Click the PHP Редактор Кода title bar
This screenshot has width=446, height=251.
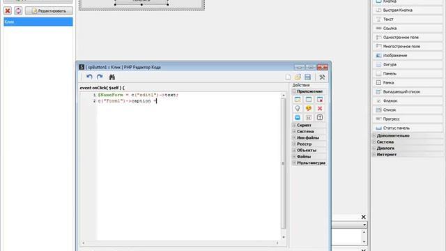click(185, 67)
